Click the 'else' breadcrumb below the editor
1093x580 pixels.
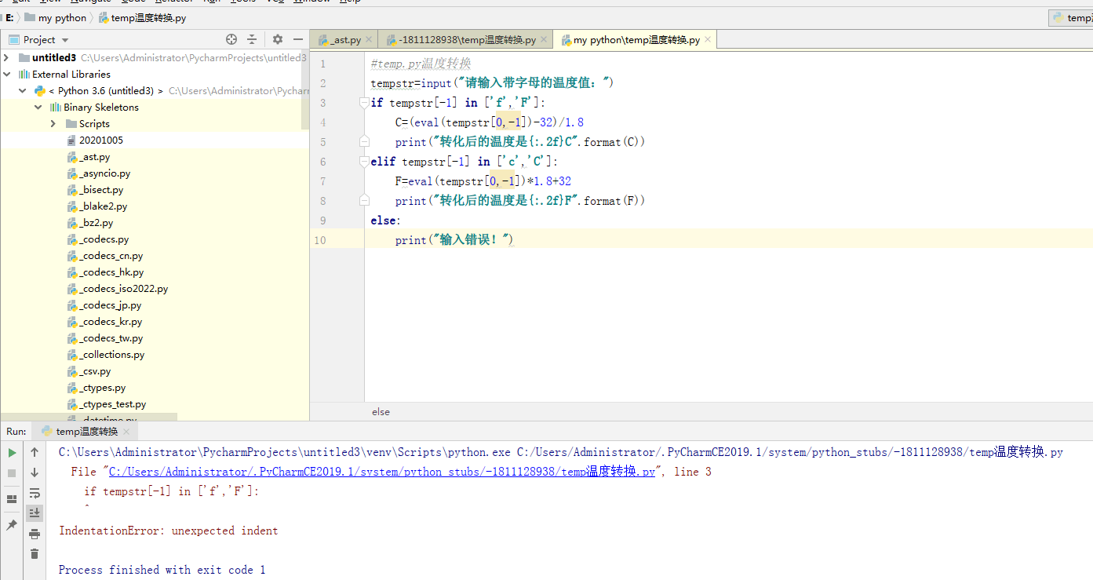[x=381, y=411]
